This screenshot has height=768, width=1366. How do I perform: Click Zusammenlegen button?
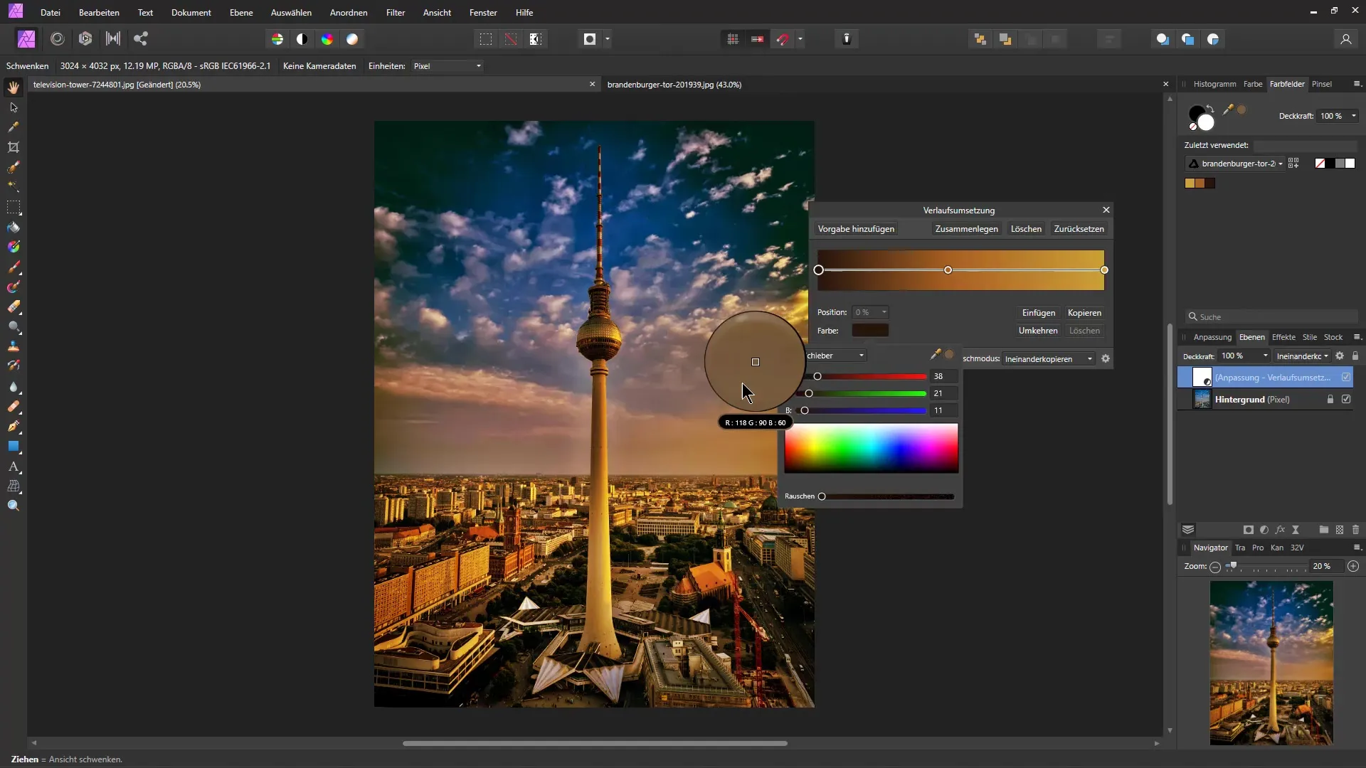click(x=966, y=229)
